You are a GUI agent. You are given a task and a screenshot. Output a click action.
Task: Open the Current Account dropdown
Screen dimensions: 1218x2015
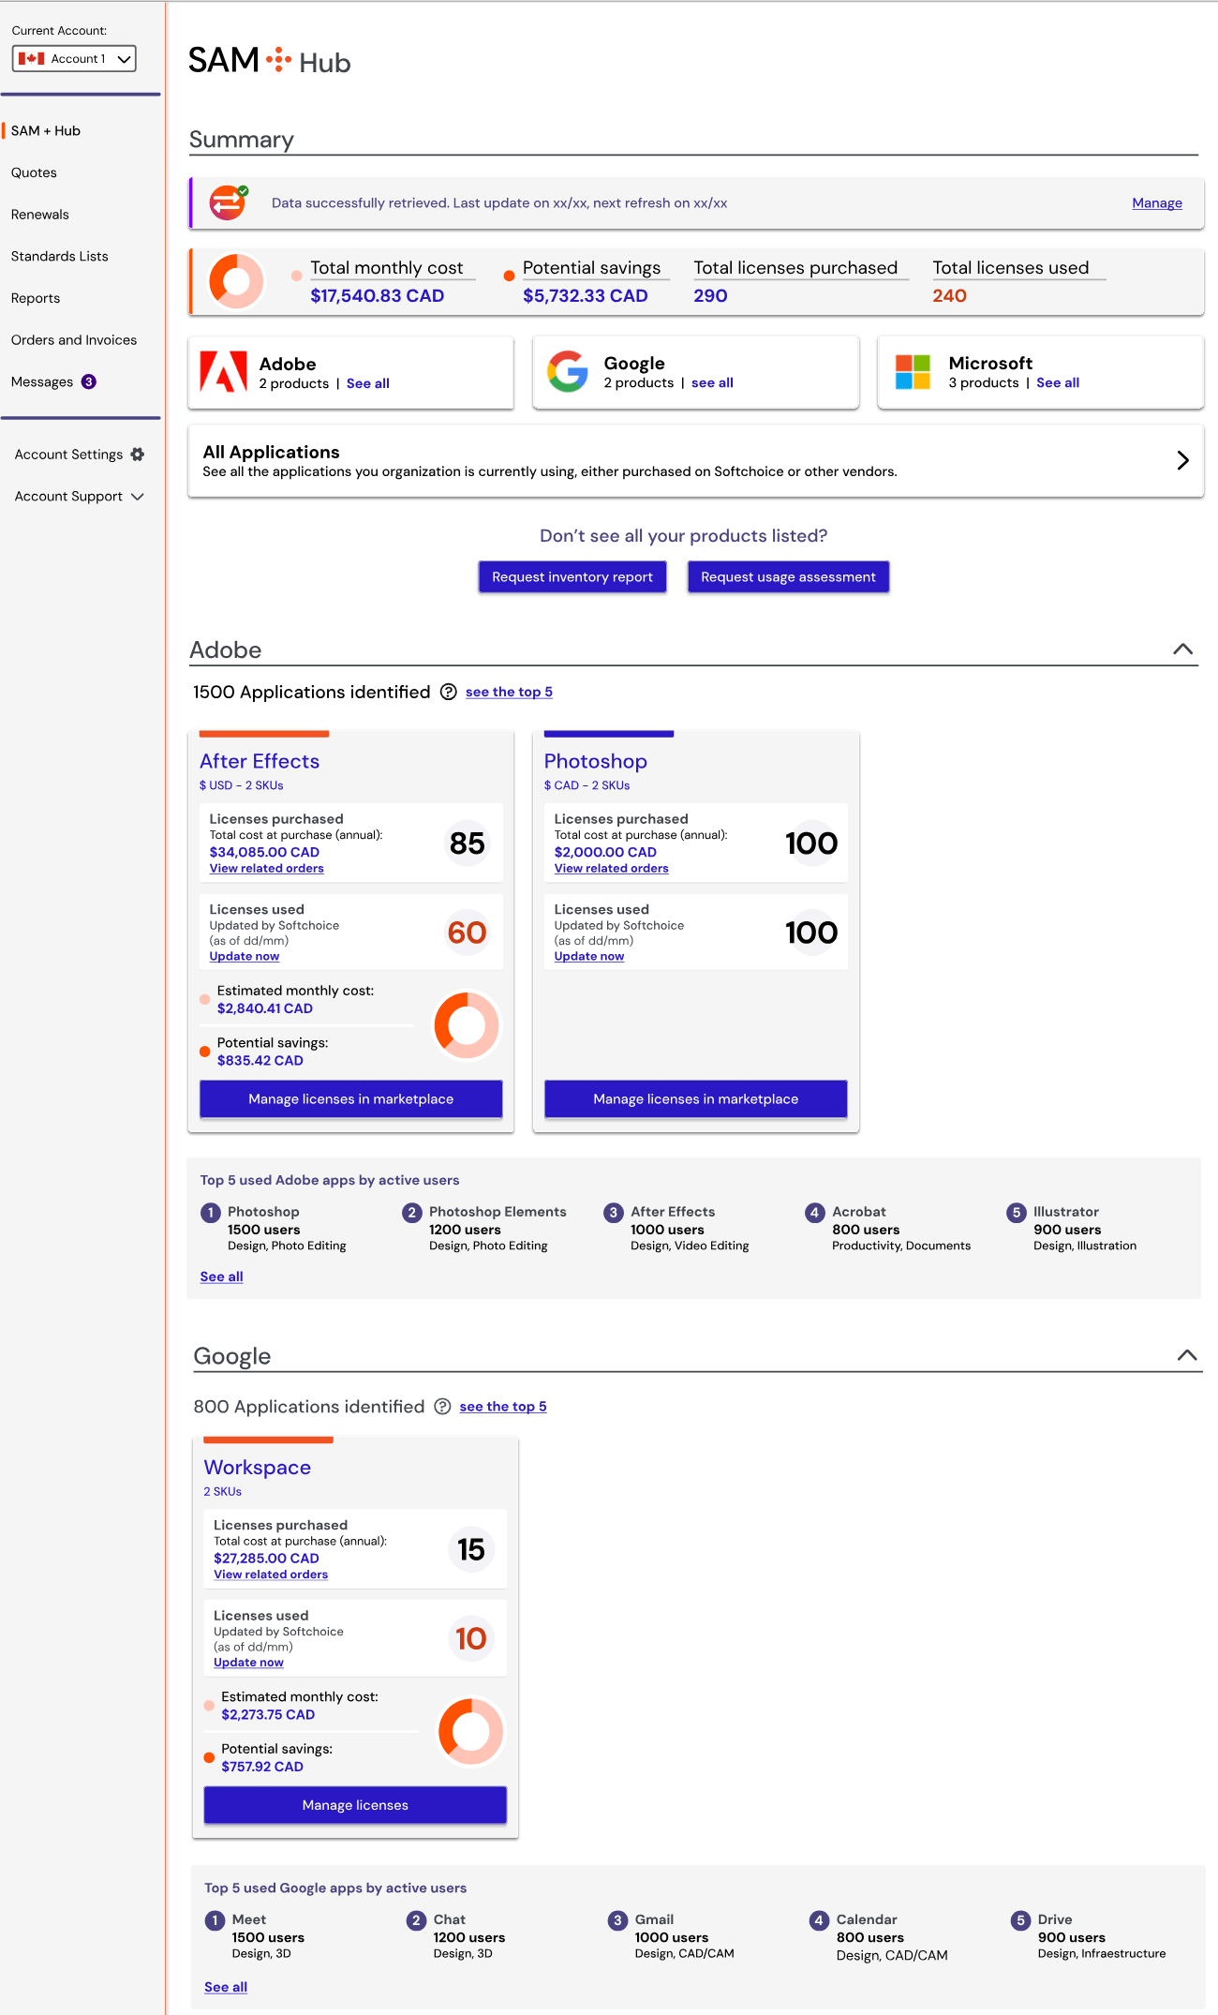[74, 59]
